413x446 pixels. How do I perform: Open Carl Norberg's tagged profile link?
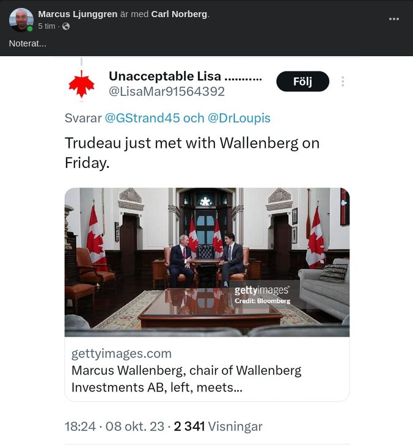[179, 14]
